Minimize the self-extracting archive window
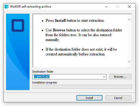The image size is (139, 106). tap(106, 7)
